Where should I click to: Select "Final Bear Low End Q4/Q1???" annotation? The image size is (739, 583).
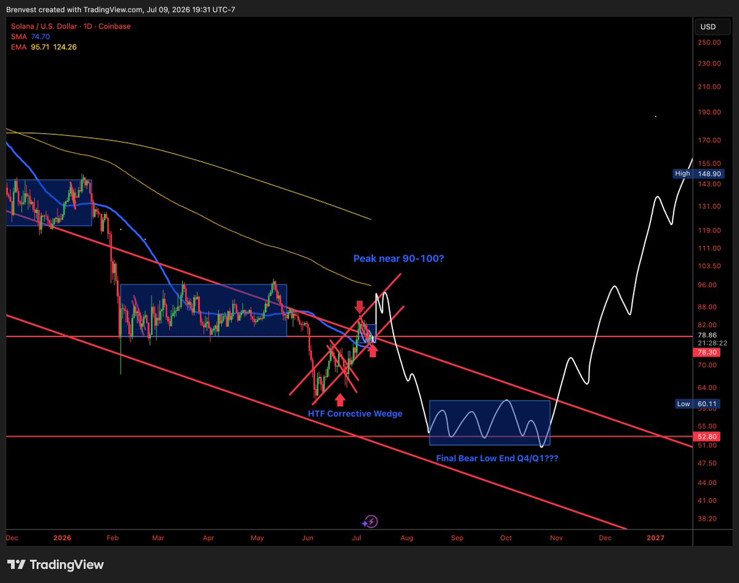(x=498, y=459)
